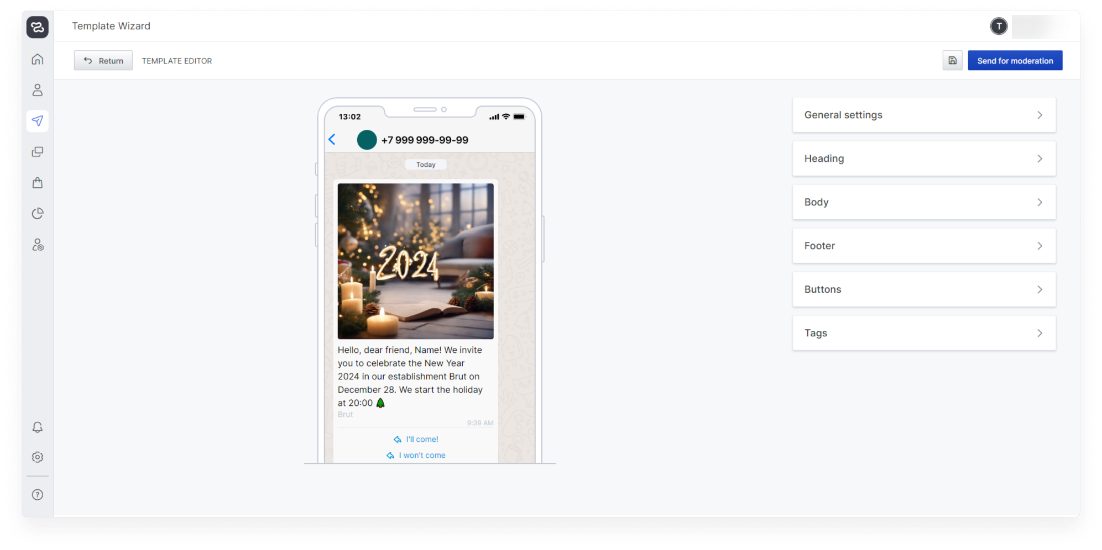Select the paper plane mailing icon
Image resolution: width=1102 pixels, height=550 pixels.
pyautogui.click(x=38, y=121)
